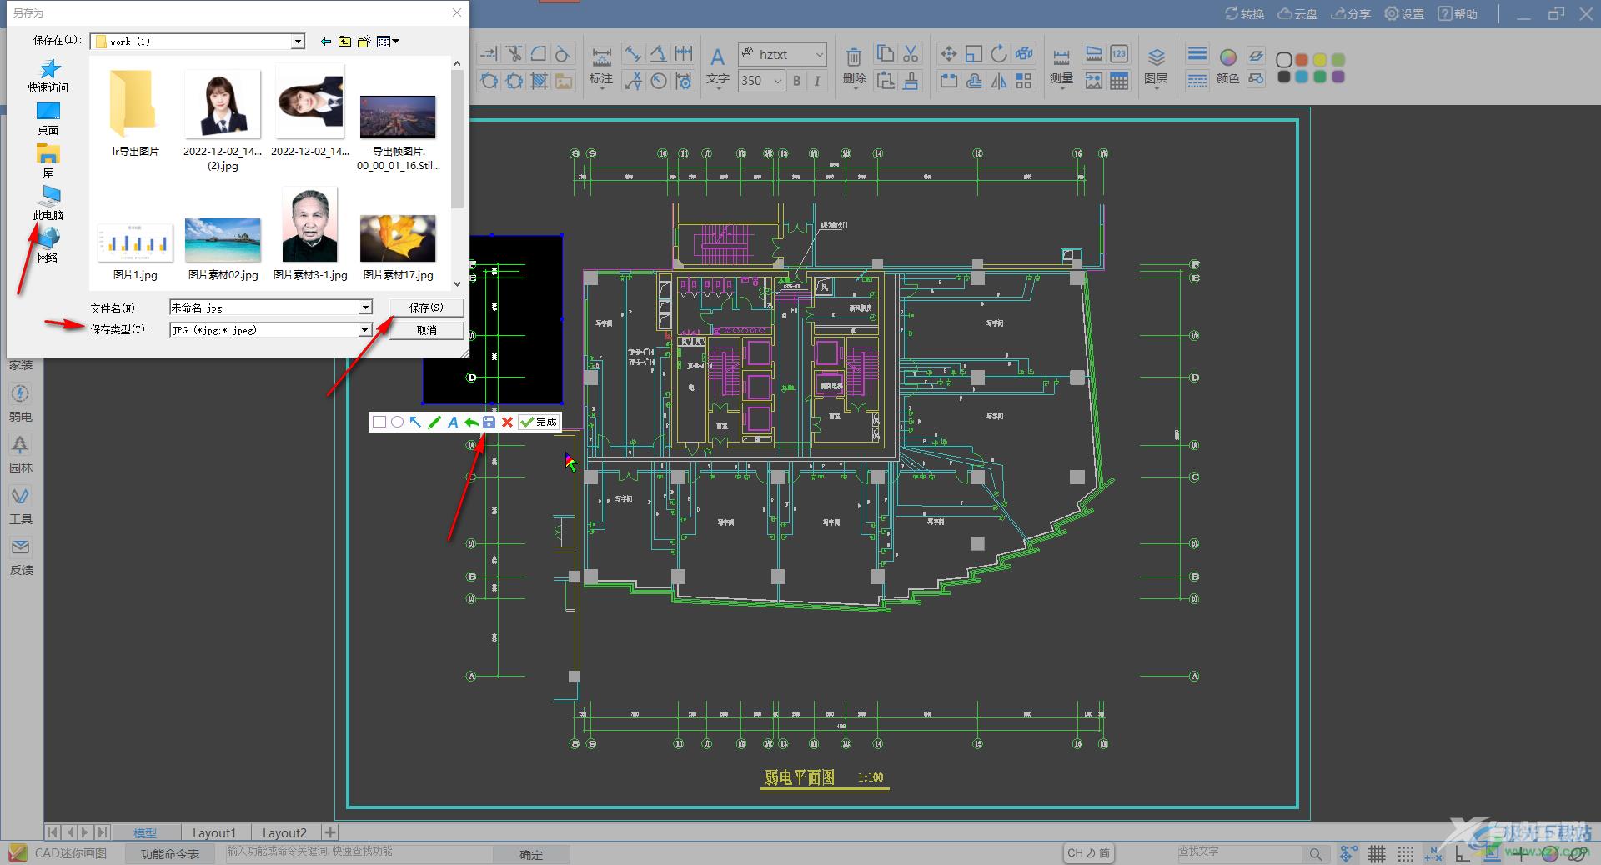Click the trash can delete icon
This screenshot has width=1601, height=865.
point(854,57)
